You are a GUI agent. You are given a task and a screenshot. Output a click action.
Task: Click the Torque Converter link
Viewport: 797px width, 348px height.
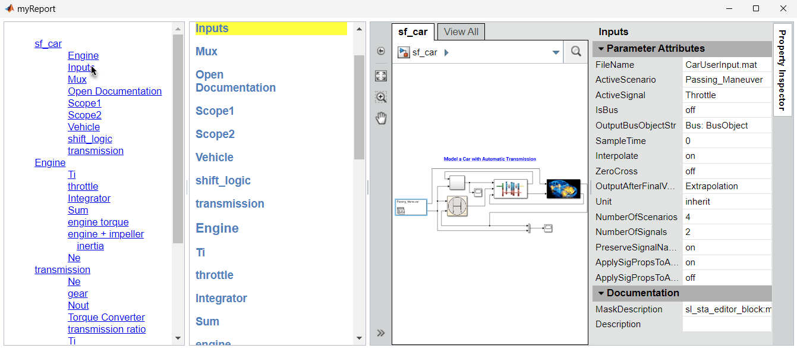click(106, 317)
